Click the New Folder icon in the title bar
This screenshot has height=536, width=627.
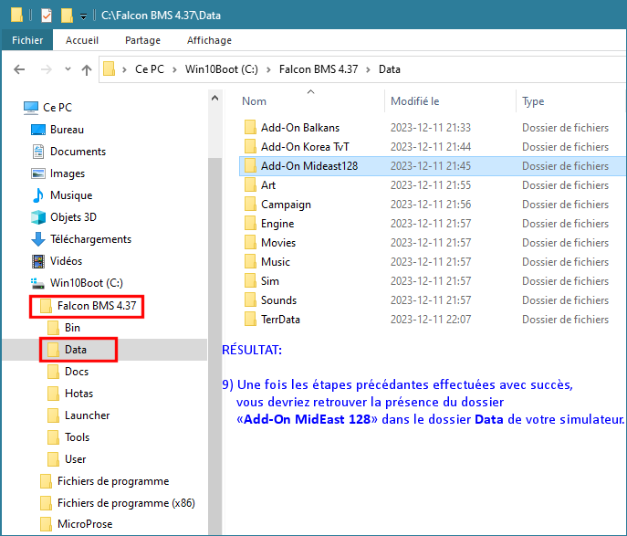[x=67, y=16]
